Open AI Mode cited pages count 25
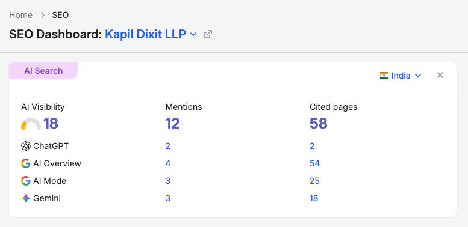The image size is (468, 227). pyautogui.click(x=314, y=181)
